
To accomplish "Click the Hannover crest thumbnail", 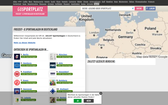I will point(17,91).
